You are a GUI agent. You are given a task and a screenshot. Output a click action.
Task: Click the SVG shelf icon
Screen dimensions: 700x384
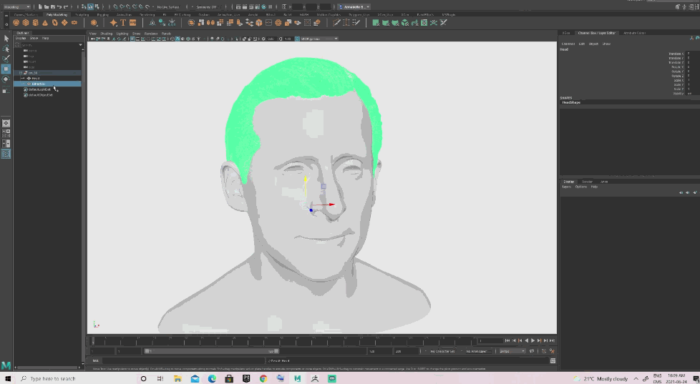coord(133,23)
